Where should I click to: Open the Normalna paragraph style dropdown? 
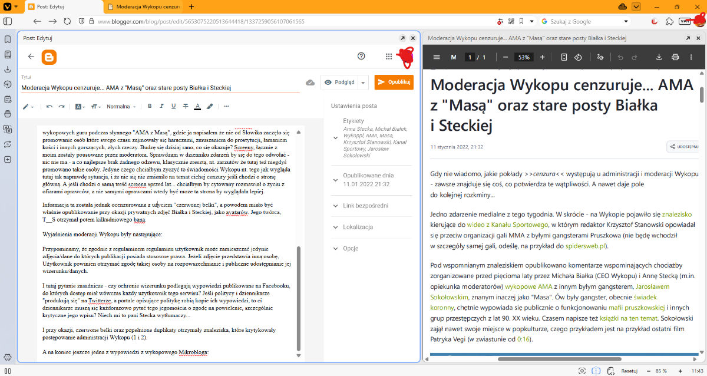coord(121,107)
